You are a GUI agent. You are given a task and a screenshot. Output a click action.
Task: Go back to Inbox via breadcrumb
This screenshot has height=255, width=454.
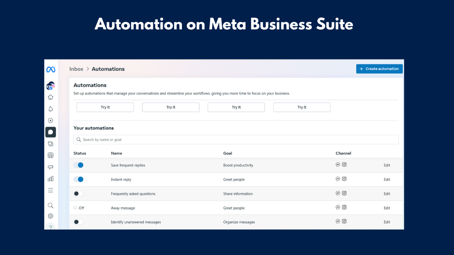pyautogui.click(x=76, y=69)
